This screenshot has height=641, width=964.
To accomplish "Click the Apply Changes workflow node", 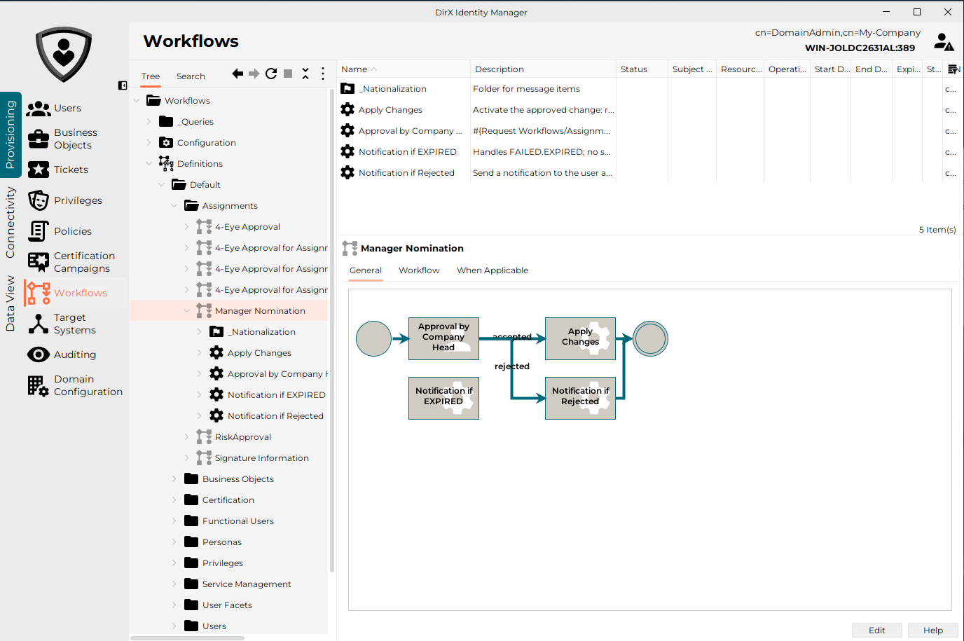I will click(x=580, y=338).
